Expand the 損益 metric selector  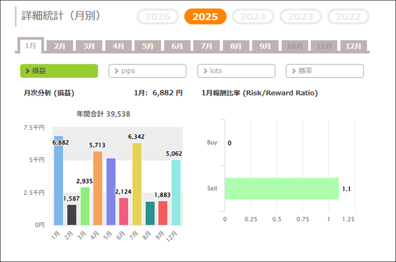(59, 71)
